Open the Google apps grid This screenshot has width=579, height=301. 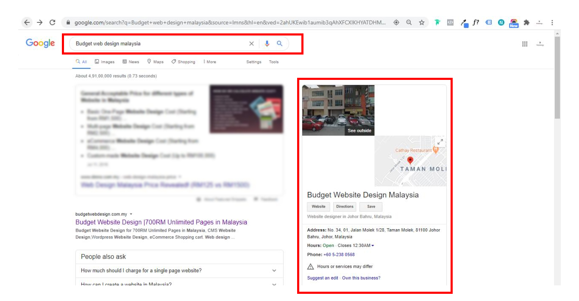[x=525, y=44]
